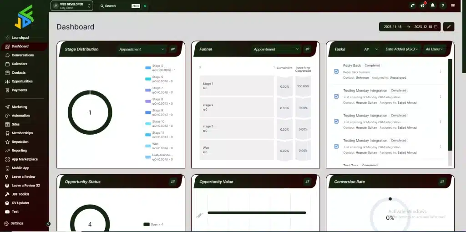
Task: Click the pencil edit dashboard icon
Action: [x=449, y=27]
